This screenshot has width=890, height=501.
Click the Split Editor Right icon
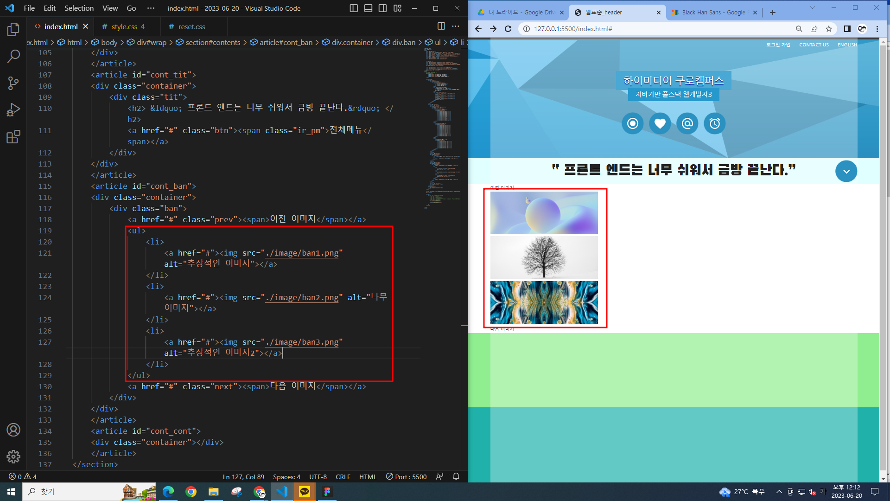(x=441, y=26)
